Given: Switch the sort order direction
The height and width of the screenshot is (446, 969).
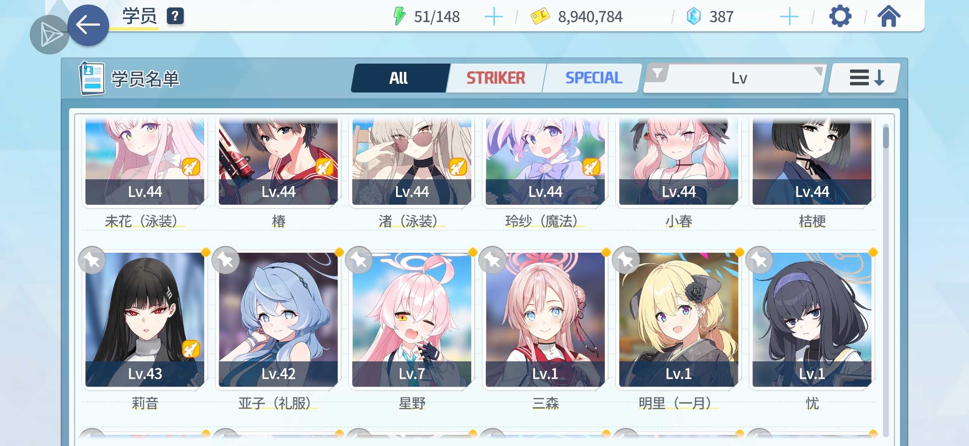Looking at the screenshot, I should (x=865, y=78).
